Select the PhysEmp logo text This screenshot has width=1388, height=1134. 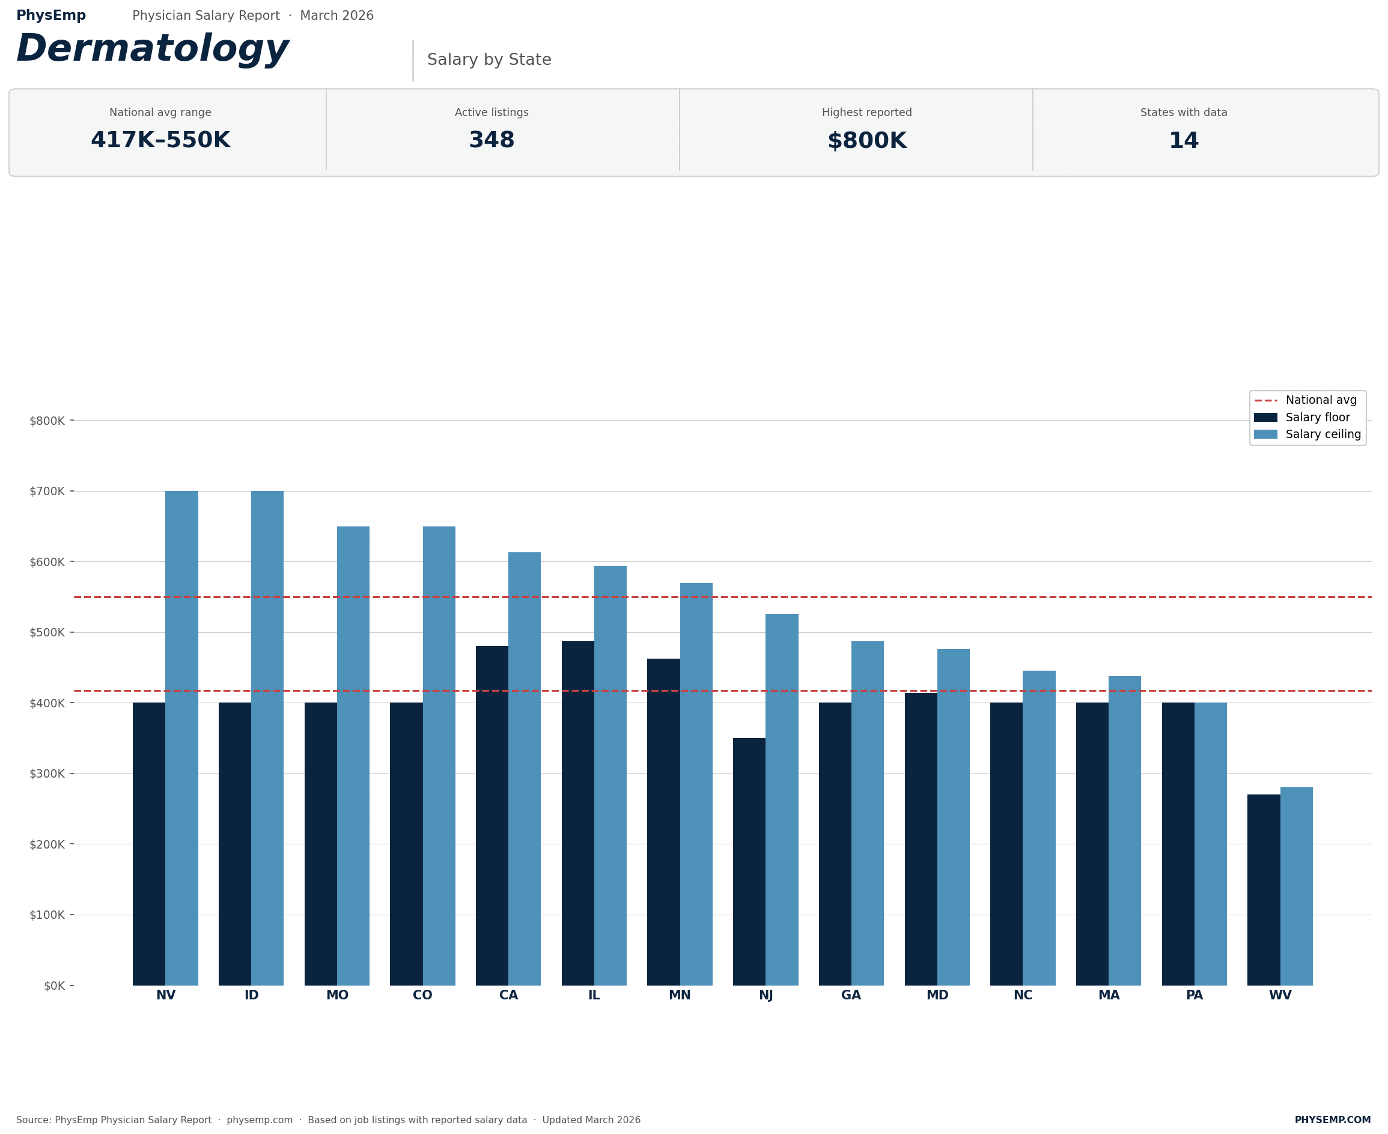tap(50, 15)
